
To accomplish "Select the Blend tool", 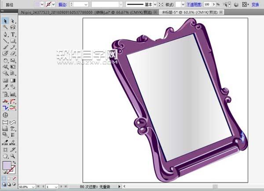I will [13, 87].
